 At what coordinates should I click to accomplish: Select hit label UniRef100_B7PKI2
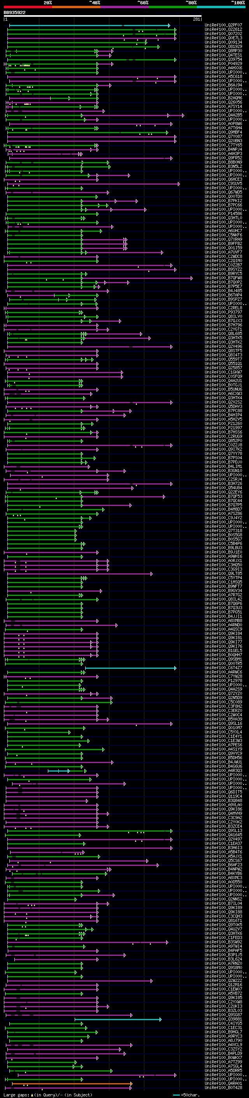point(223,201)
